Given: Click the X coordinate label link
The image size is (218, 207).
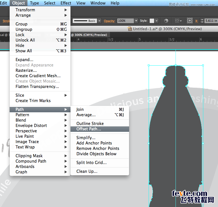Looking at the screenshot, I should coord(196,21).
